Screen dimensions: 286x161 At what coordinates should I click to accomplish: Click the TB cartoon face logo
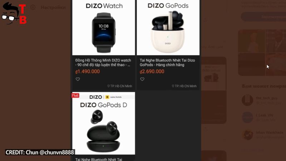click(x=14, y=13)
